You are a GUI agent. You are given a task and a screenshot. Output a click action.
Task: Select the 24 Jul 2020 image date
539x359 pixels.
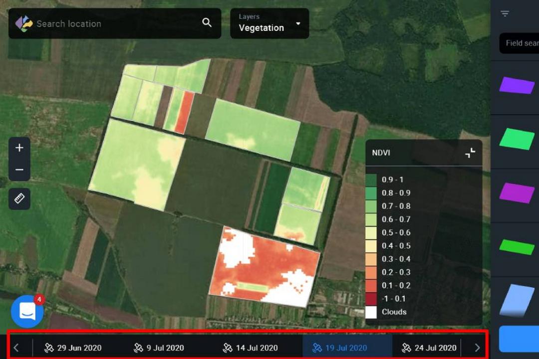429,348
